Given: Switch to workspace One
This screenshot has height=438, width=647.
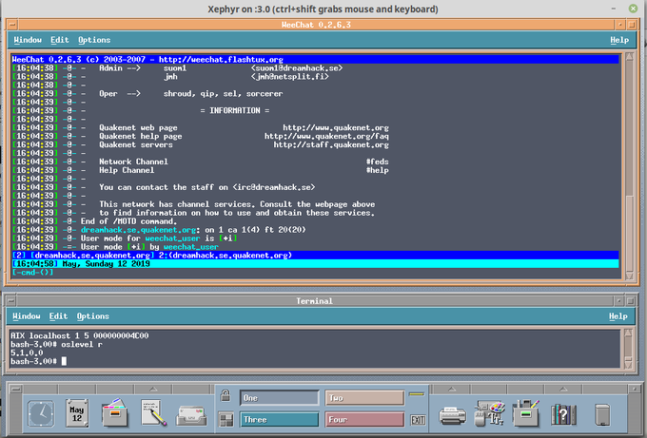Looking at the screenshot, I should [x=280, y=398].
